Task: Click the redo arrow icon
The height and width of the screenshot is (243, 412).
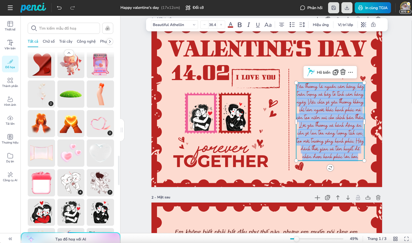Action: (x=73, y=8)
